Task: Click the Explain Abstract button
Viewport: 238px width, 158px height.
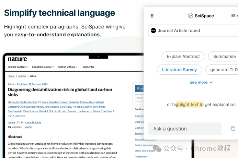Action: point(183,57)
